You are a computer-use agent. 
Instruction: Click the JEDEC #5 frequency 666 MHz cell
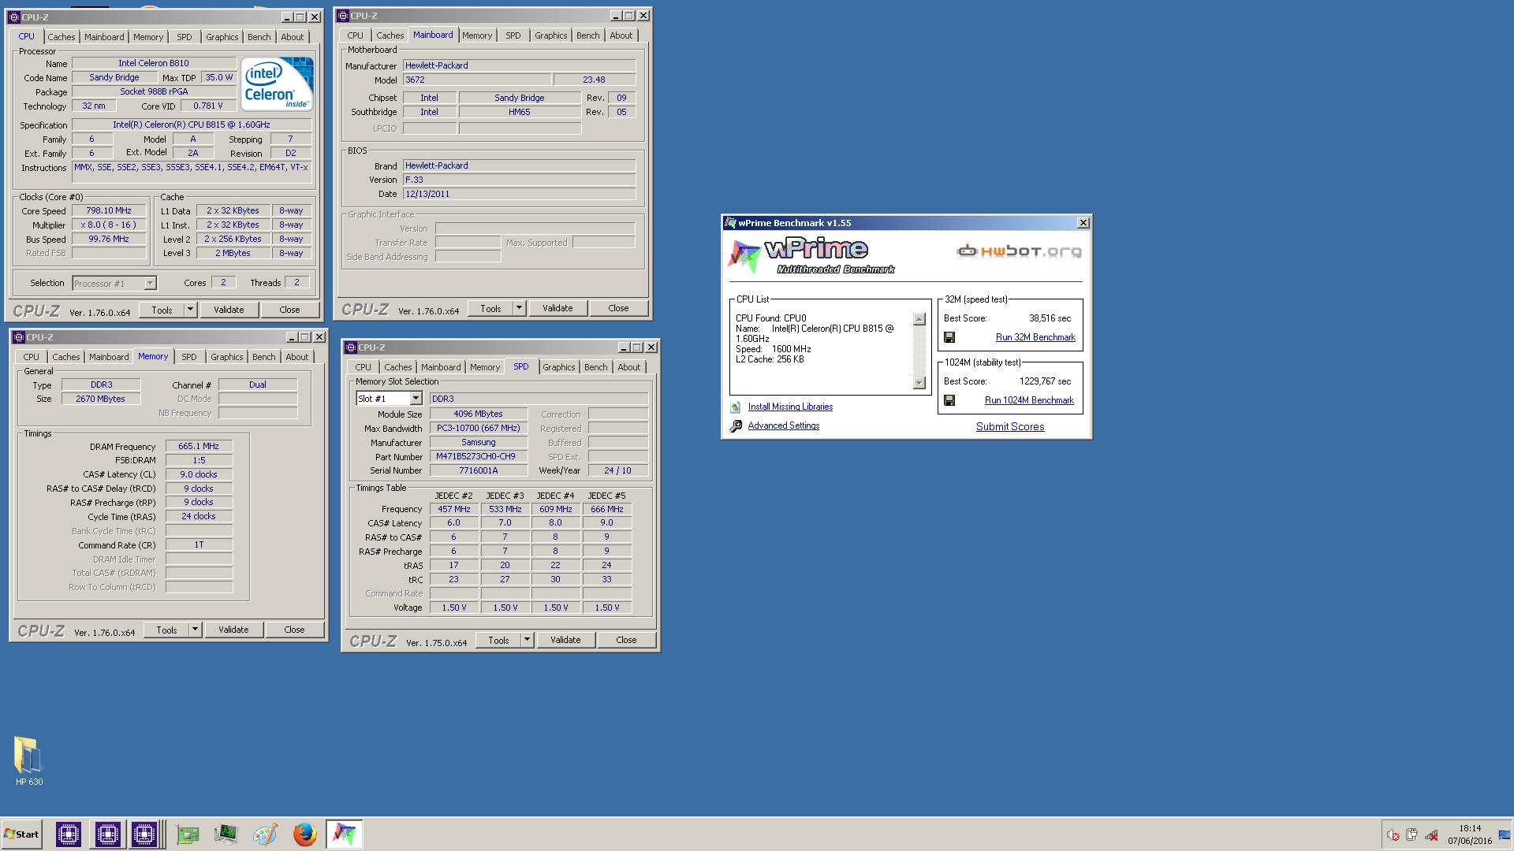(x=607, y=509)
